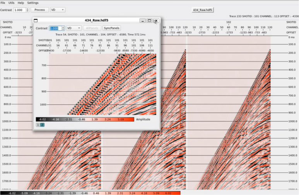
Task: Open the Settings menu
Action: pos(32,3)
